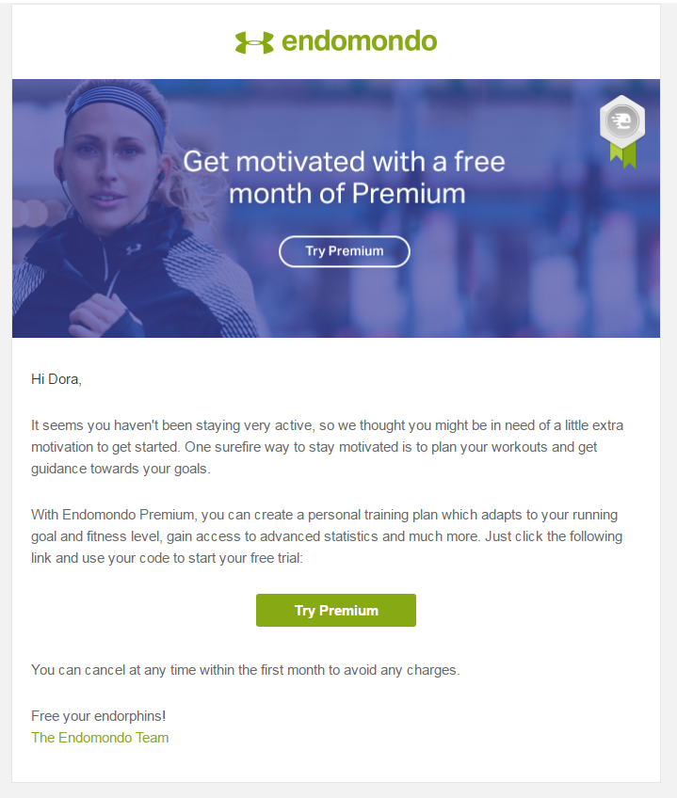Open The Endomondo Team link
This screenshot has width=677, height=798.
pos(100,738)
